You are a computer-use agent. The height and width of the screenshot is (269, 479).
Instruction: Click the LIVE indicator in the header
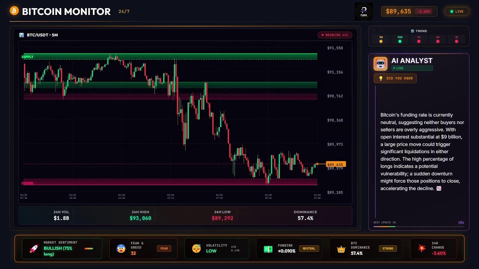pyautogui.click(x=457, y=12)
